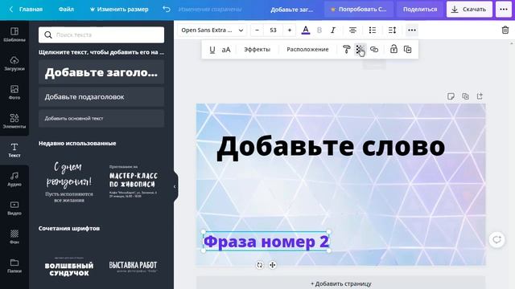Open the Аудио sidebar tab
Viewport: 515px width, 289px height.
pos(14,179)
